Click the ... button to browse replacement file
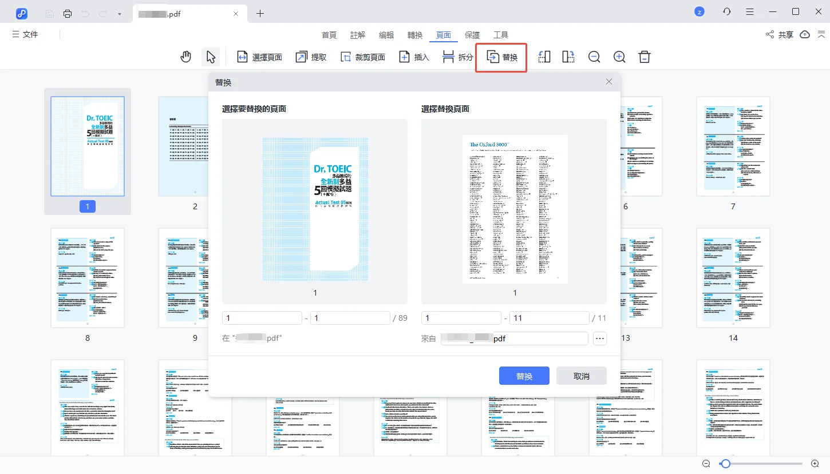The image size is (830, 474). click(x=600, y=338)
